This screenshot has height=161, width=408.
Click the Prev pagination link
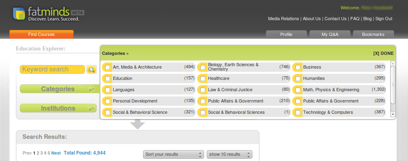click(x=27, y=153)
